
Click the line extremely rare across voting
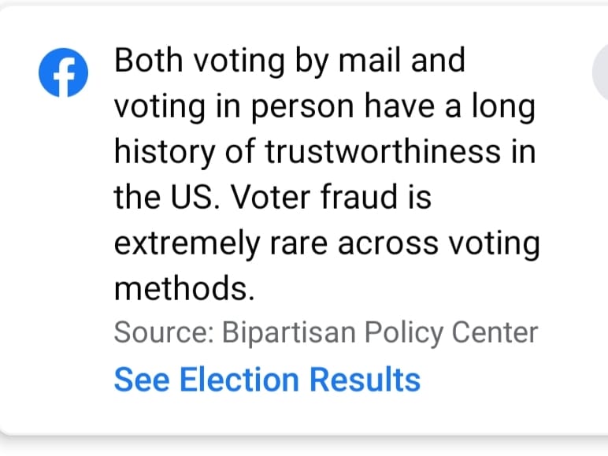pyautogui.click(x=327, y=243)
